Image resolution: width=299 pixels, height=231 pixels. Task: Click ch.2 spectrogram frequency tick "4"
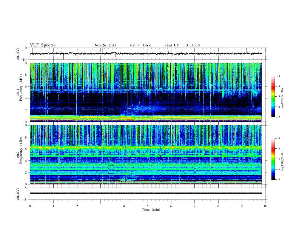26,161
